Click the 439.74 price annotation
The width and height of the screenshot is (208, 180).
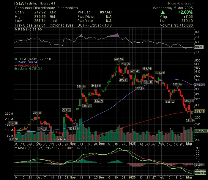pos(146,68)
